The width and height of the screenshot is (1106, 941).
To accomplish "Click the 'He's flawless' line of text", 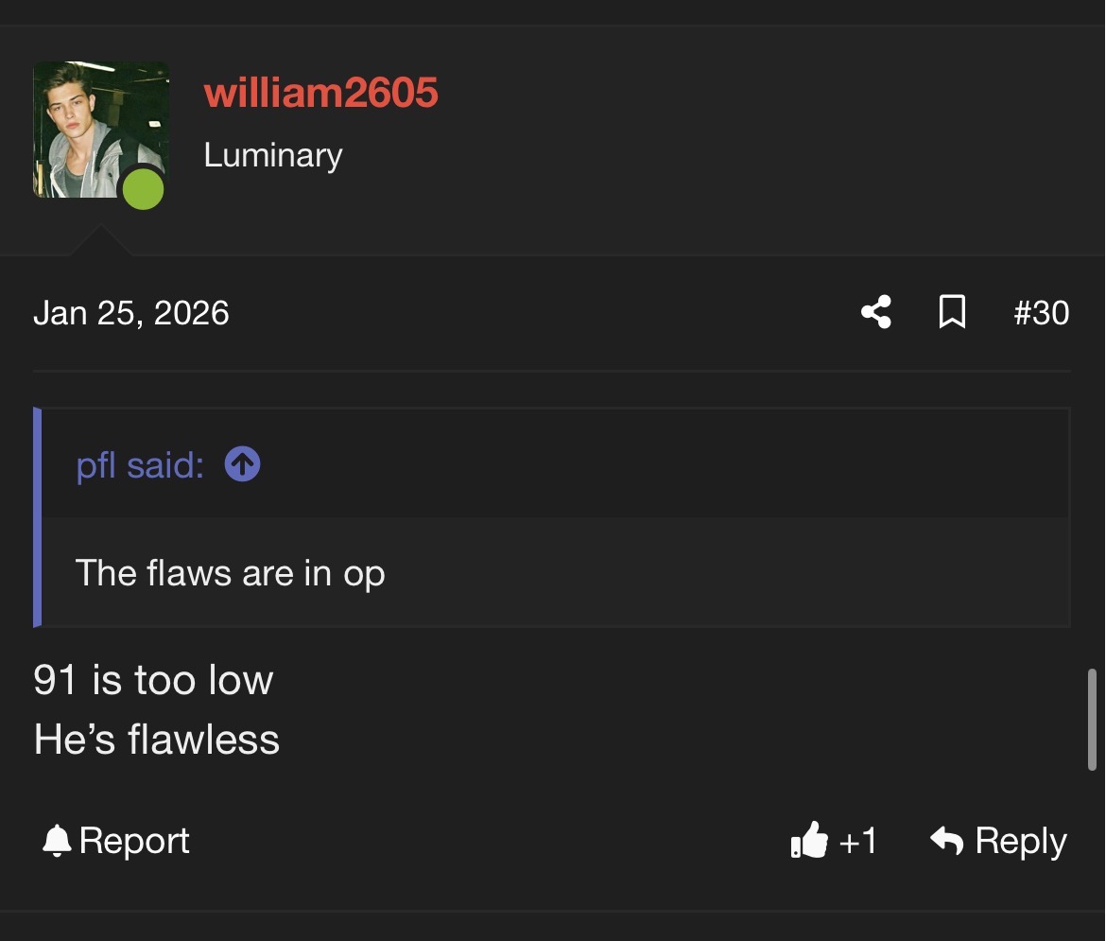I will [x=157, y=740].
